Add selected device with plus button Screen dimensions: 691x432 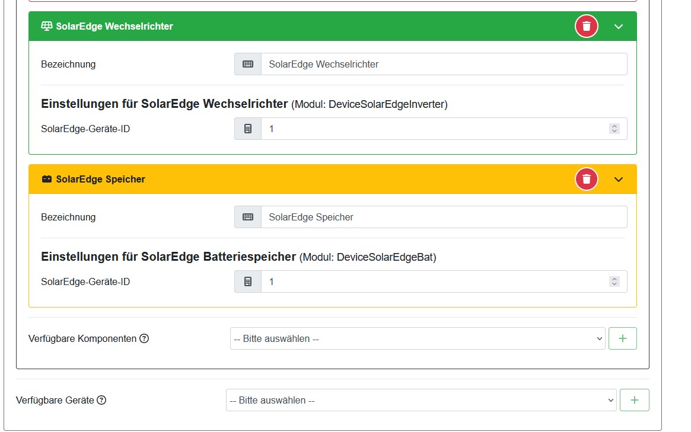634,400
